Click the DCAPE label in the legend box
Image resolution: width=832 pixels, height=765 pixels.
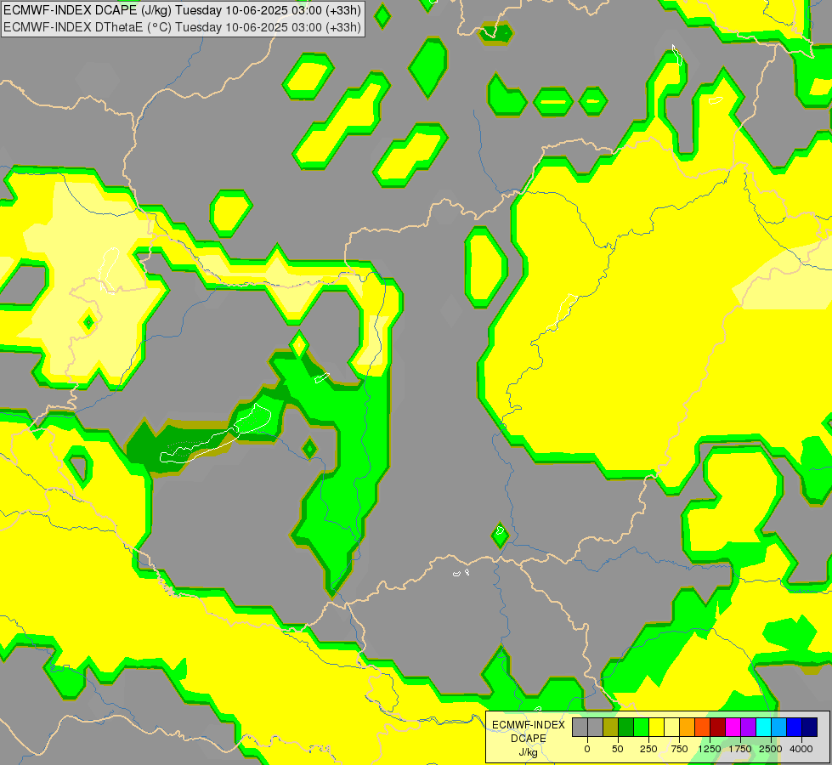(x=529, y=739)
